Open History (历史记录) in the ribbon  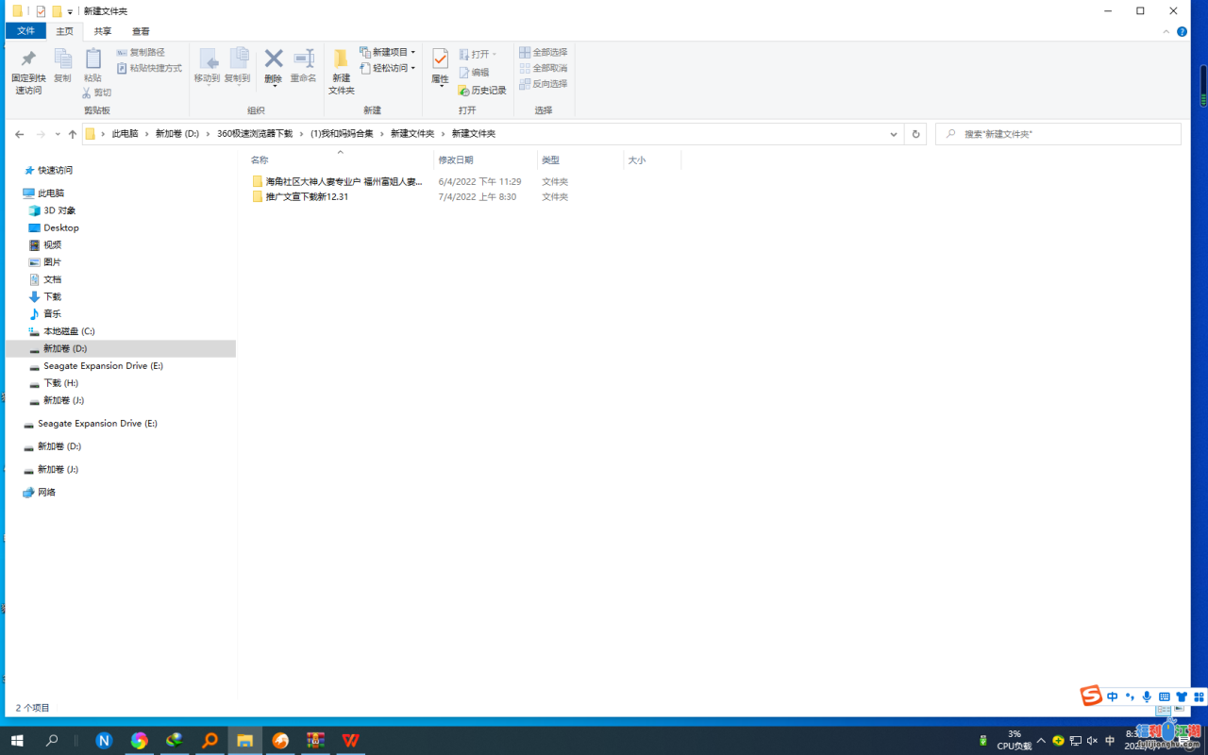click(482, 91)
